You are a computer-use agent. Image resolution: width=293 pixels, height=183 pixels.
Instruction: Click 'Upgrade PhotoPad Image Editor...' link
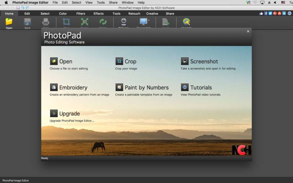coord(72,121)
